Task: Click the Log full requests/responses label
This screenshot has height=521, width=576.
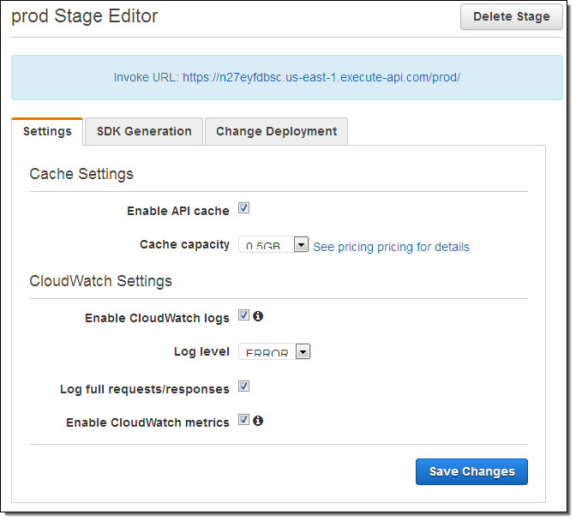Action: [x=144, y=389]
